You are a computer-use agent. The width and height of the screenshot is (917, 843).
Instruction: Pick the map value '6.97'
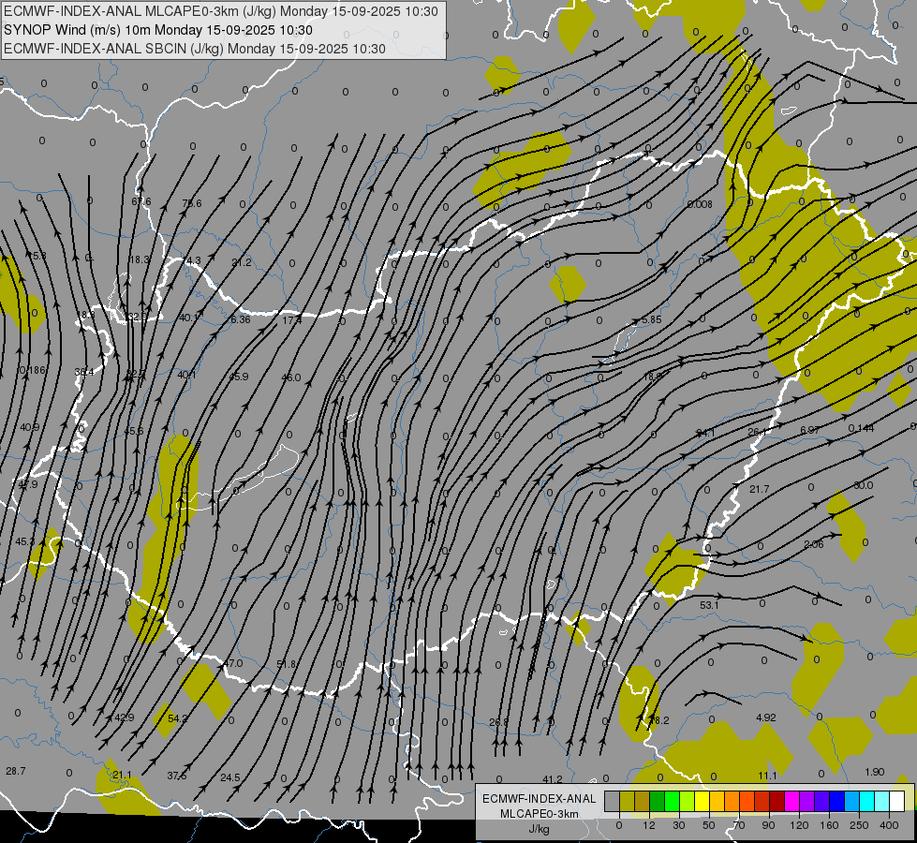(x=810, y=429)
